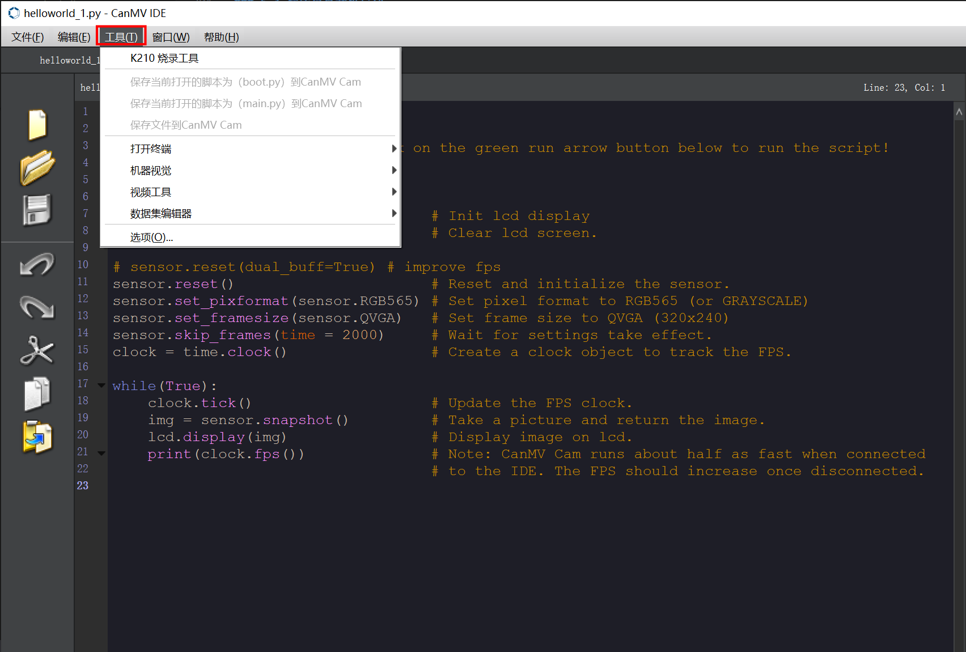Toggle the fold arrow on line 21

click(101, 454)
